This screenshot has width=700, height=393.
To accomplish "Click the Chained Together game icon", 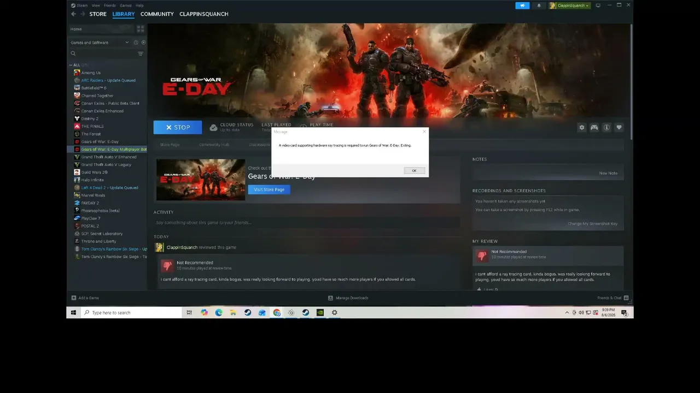I will pos(77,96).
